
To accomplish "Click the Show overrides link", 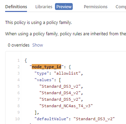I will coord(38,45).
